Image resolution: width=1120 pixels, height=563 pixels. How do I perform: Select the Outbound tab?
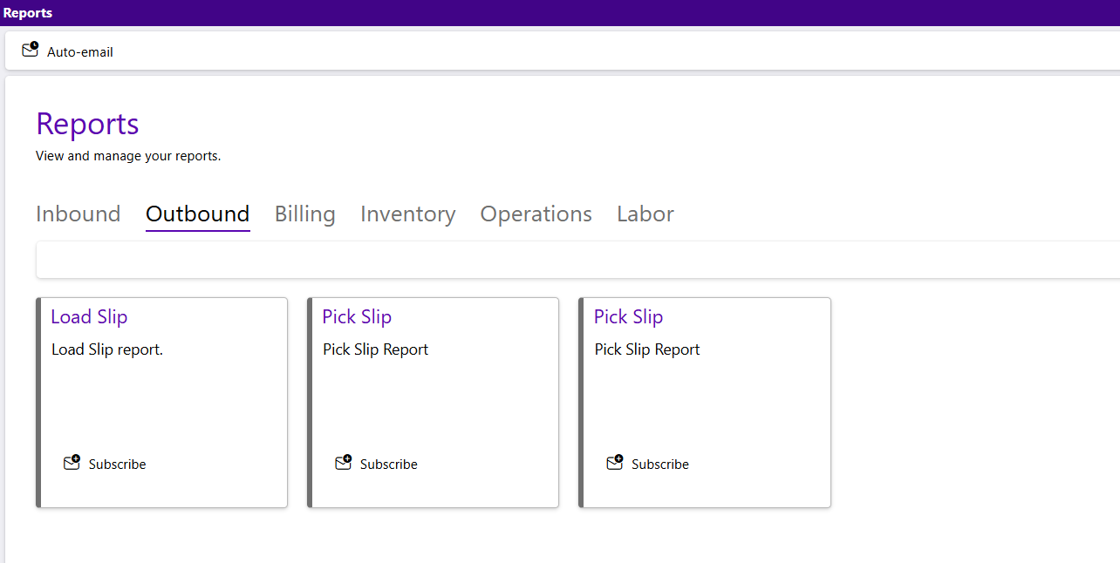coord(197,214)
